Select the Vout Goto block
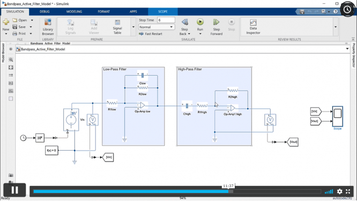357x201 pixels. (x=293, y=142)
